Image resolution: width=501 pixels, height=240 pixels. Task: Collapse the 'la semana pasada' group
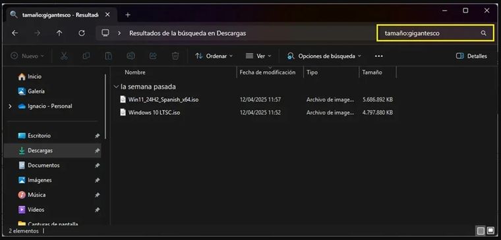115,87
